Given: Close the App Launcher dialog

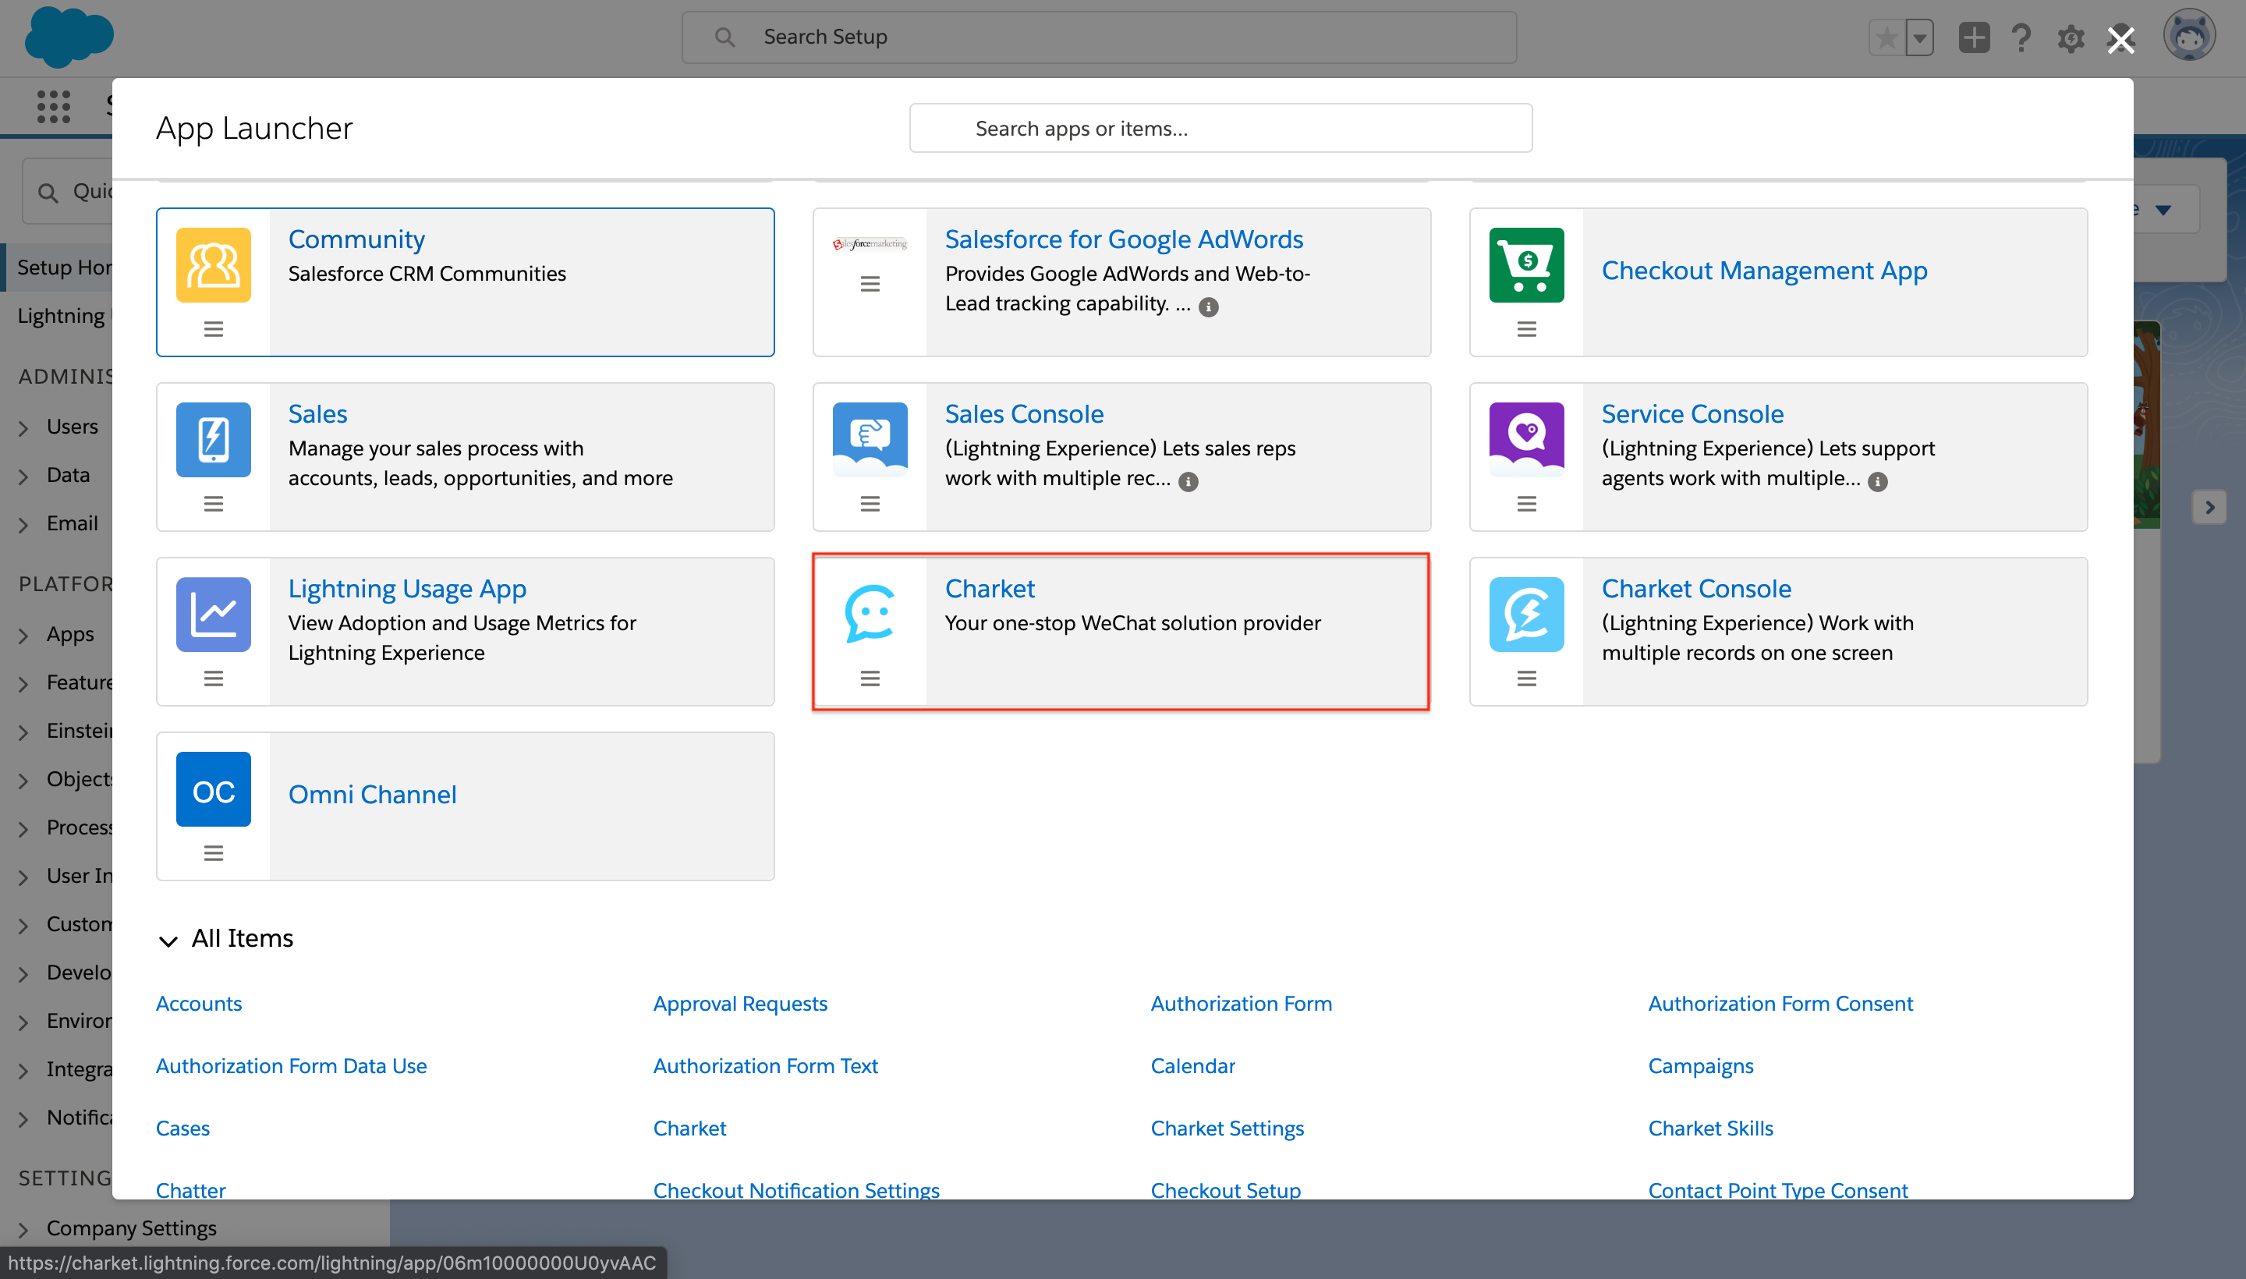Looking at the screenshot, I should pos(2120,39).
